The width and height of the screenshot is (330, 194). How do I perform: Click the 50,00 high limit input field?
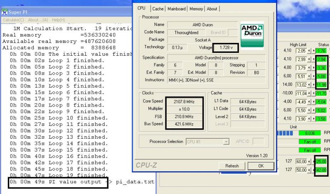pos(302,170)
